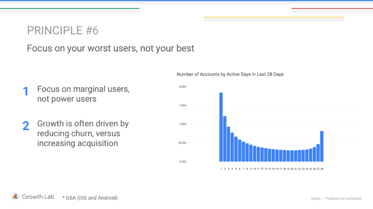The height and width of the screenshot is (209, 373).
Task: Click the 0.000 y-axis label
Action: (x=182, y=162)
